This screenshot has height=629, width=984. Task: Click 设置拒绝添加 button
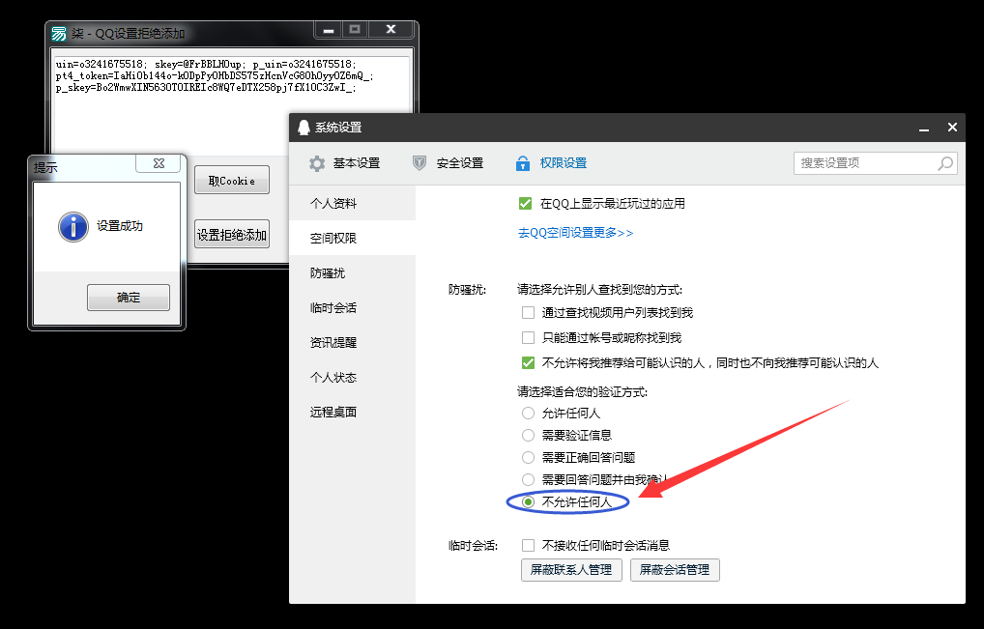[x=232, y=235]
